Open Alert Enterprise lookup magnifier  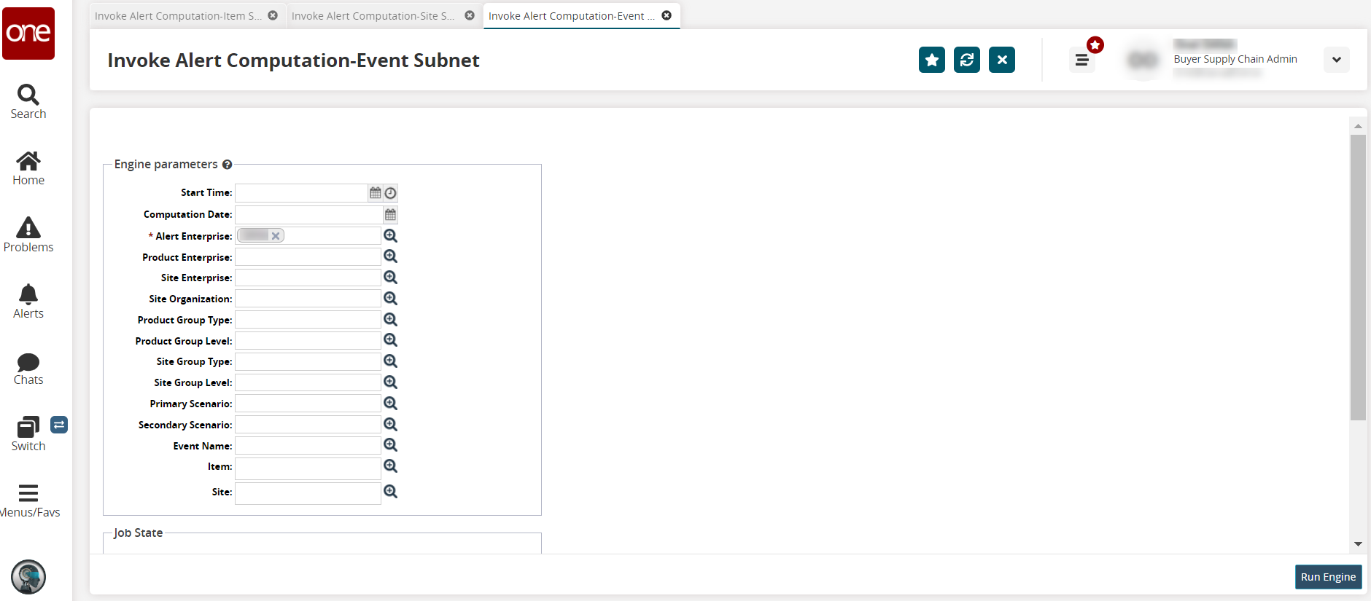point(391,235)
